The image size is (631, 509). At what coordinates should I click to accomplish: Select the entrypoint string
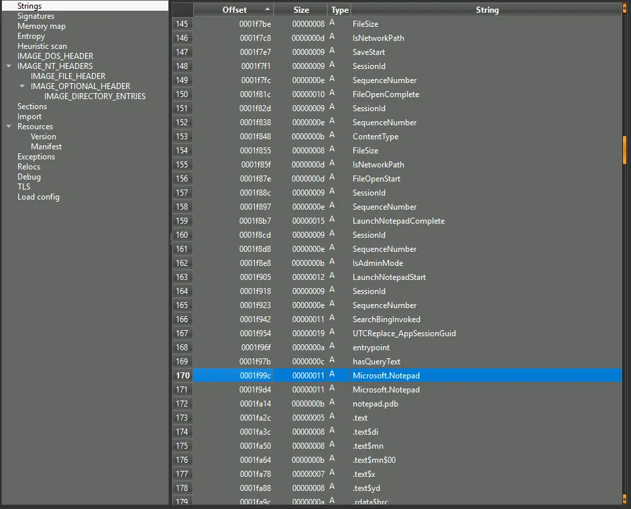tap(371, 348)
